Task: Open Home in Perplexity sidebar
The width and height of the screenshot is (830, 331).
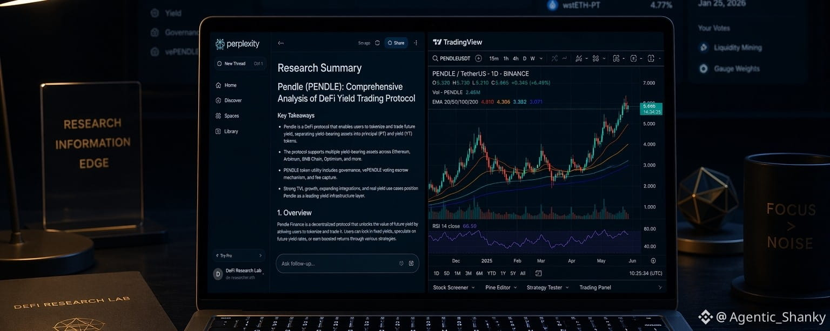Action: tap(226, 85)
